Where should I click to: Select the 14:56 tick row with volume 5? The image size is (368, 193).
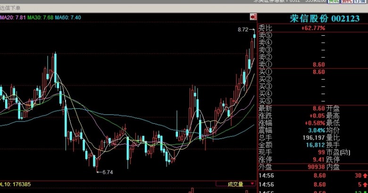pos(313,185)
